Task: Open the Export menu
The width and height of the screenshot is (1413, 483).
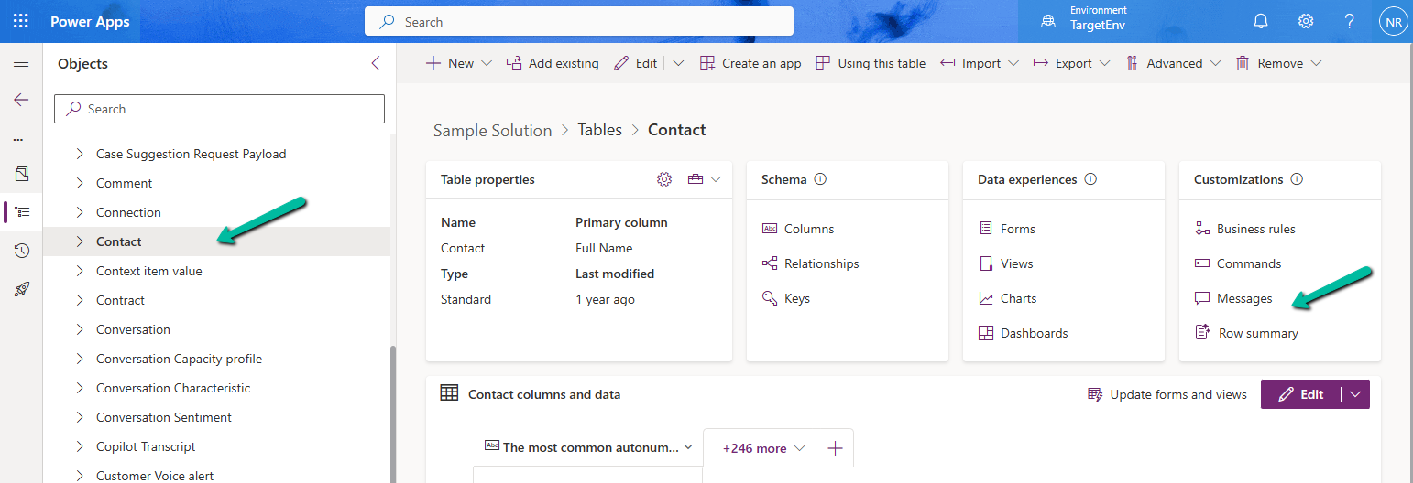Action: click(1071, 63)
